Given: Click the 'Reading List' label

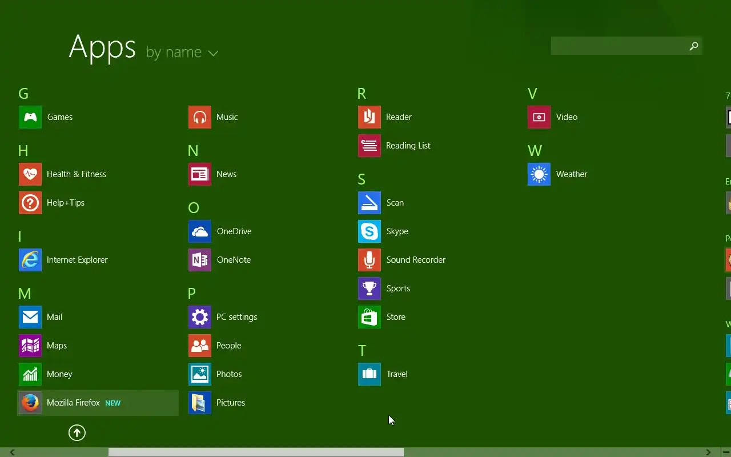Looking at the screenshot, I should point(408,146).
